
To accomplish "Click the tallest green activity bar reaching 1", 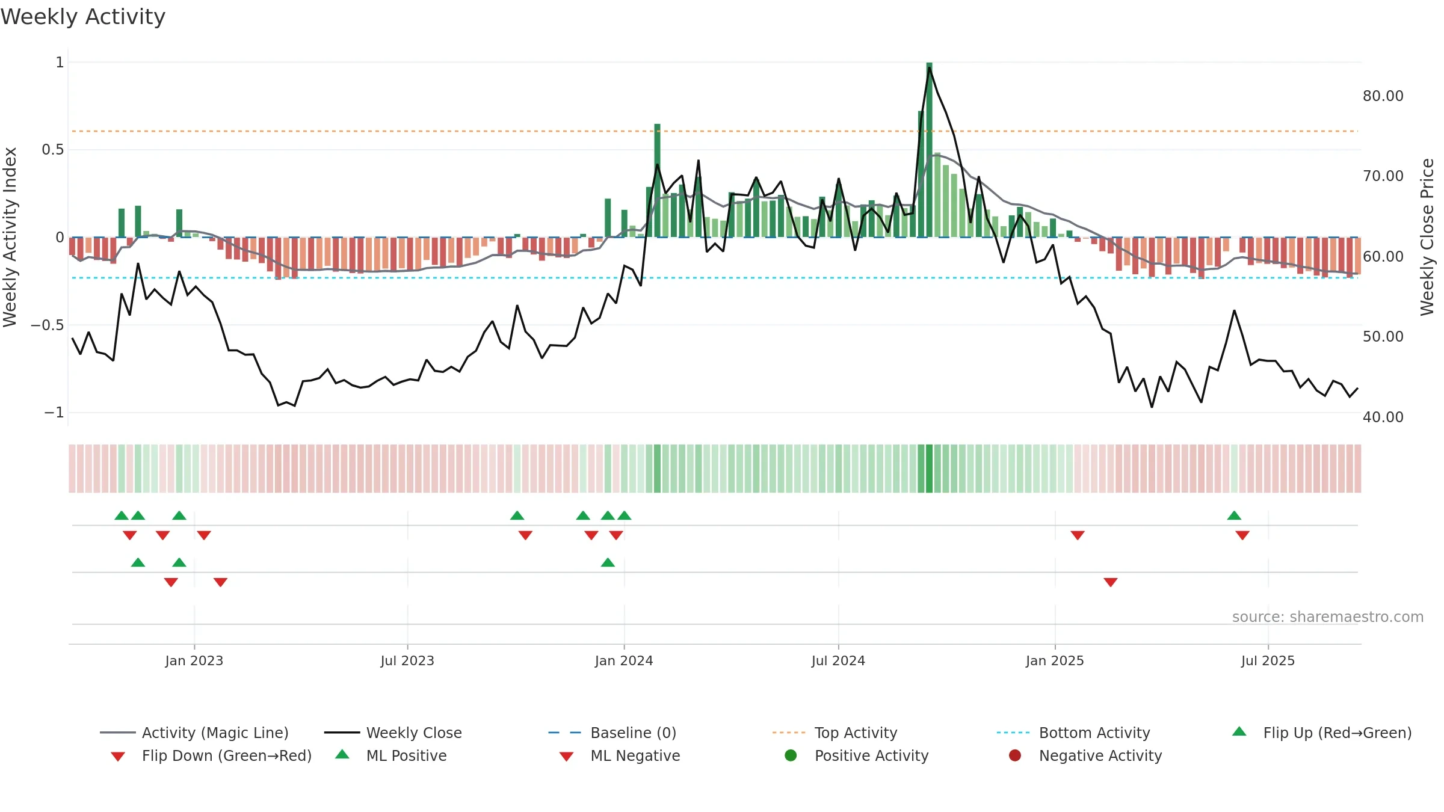I will (930, 150).
